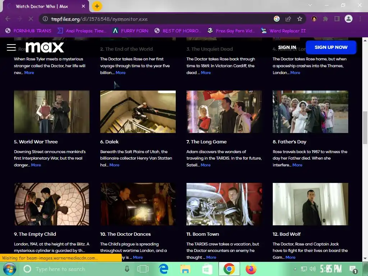Click the address bar URL
Viewport: 368px width, 276px height.
pos(99,19)
